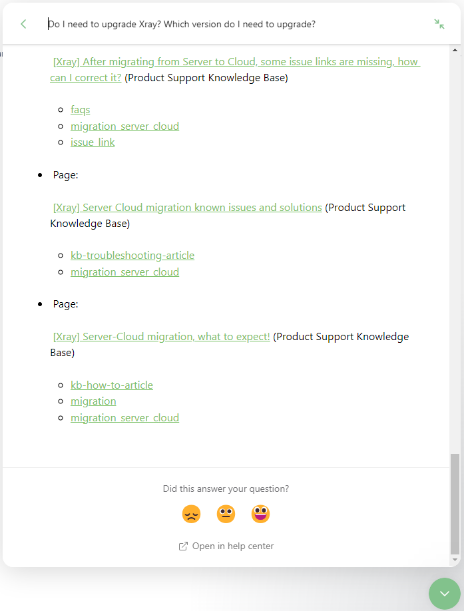Open the kb-how-to-article label
The image size is (464, 611).
pos(112,385)
